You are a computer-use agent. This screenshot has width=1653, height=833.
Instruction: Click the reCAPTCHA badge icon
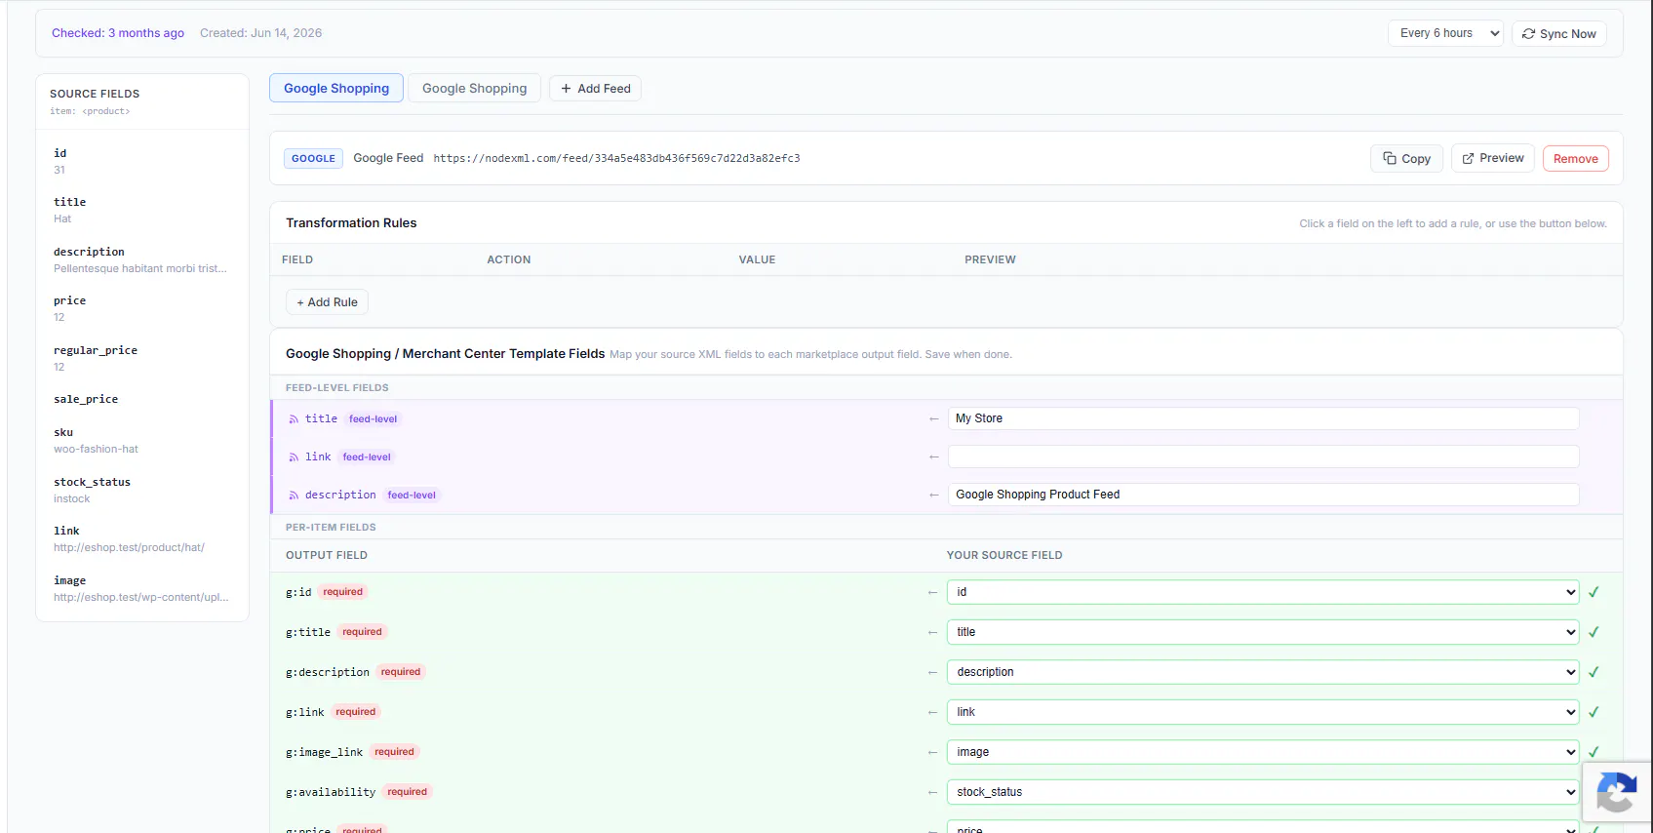pos(1616,792)
